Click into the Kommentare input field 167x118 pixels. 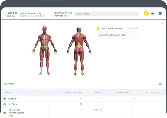106,14
